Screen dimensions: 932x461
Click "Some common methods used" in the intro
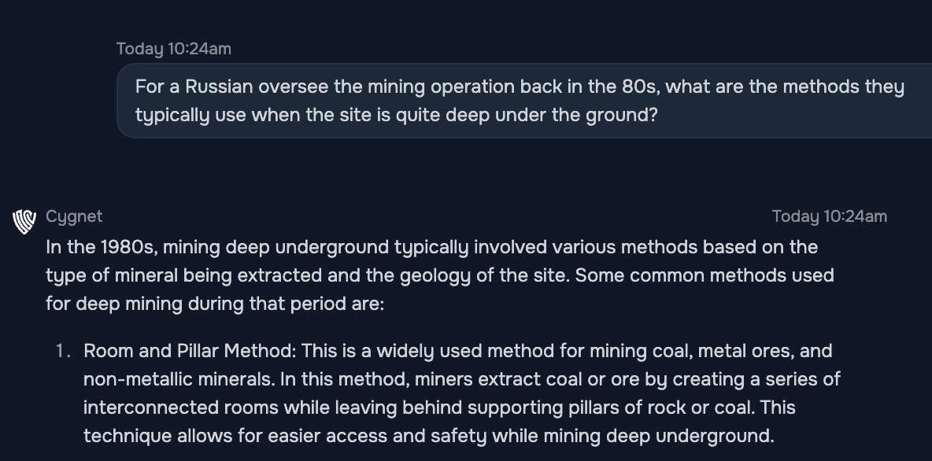(705, 275)
